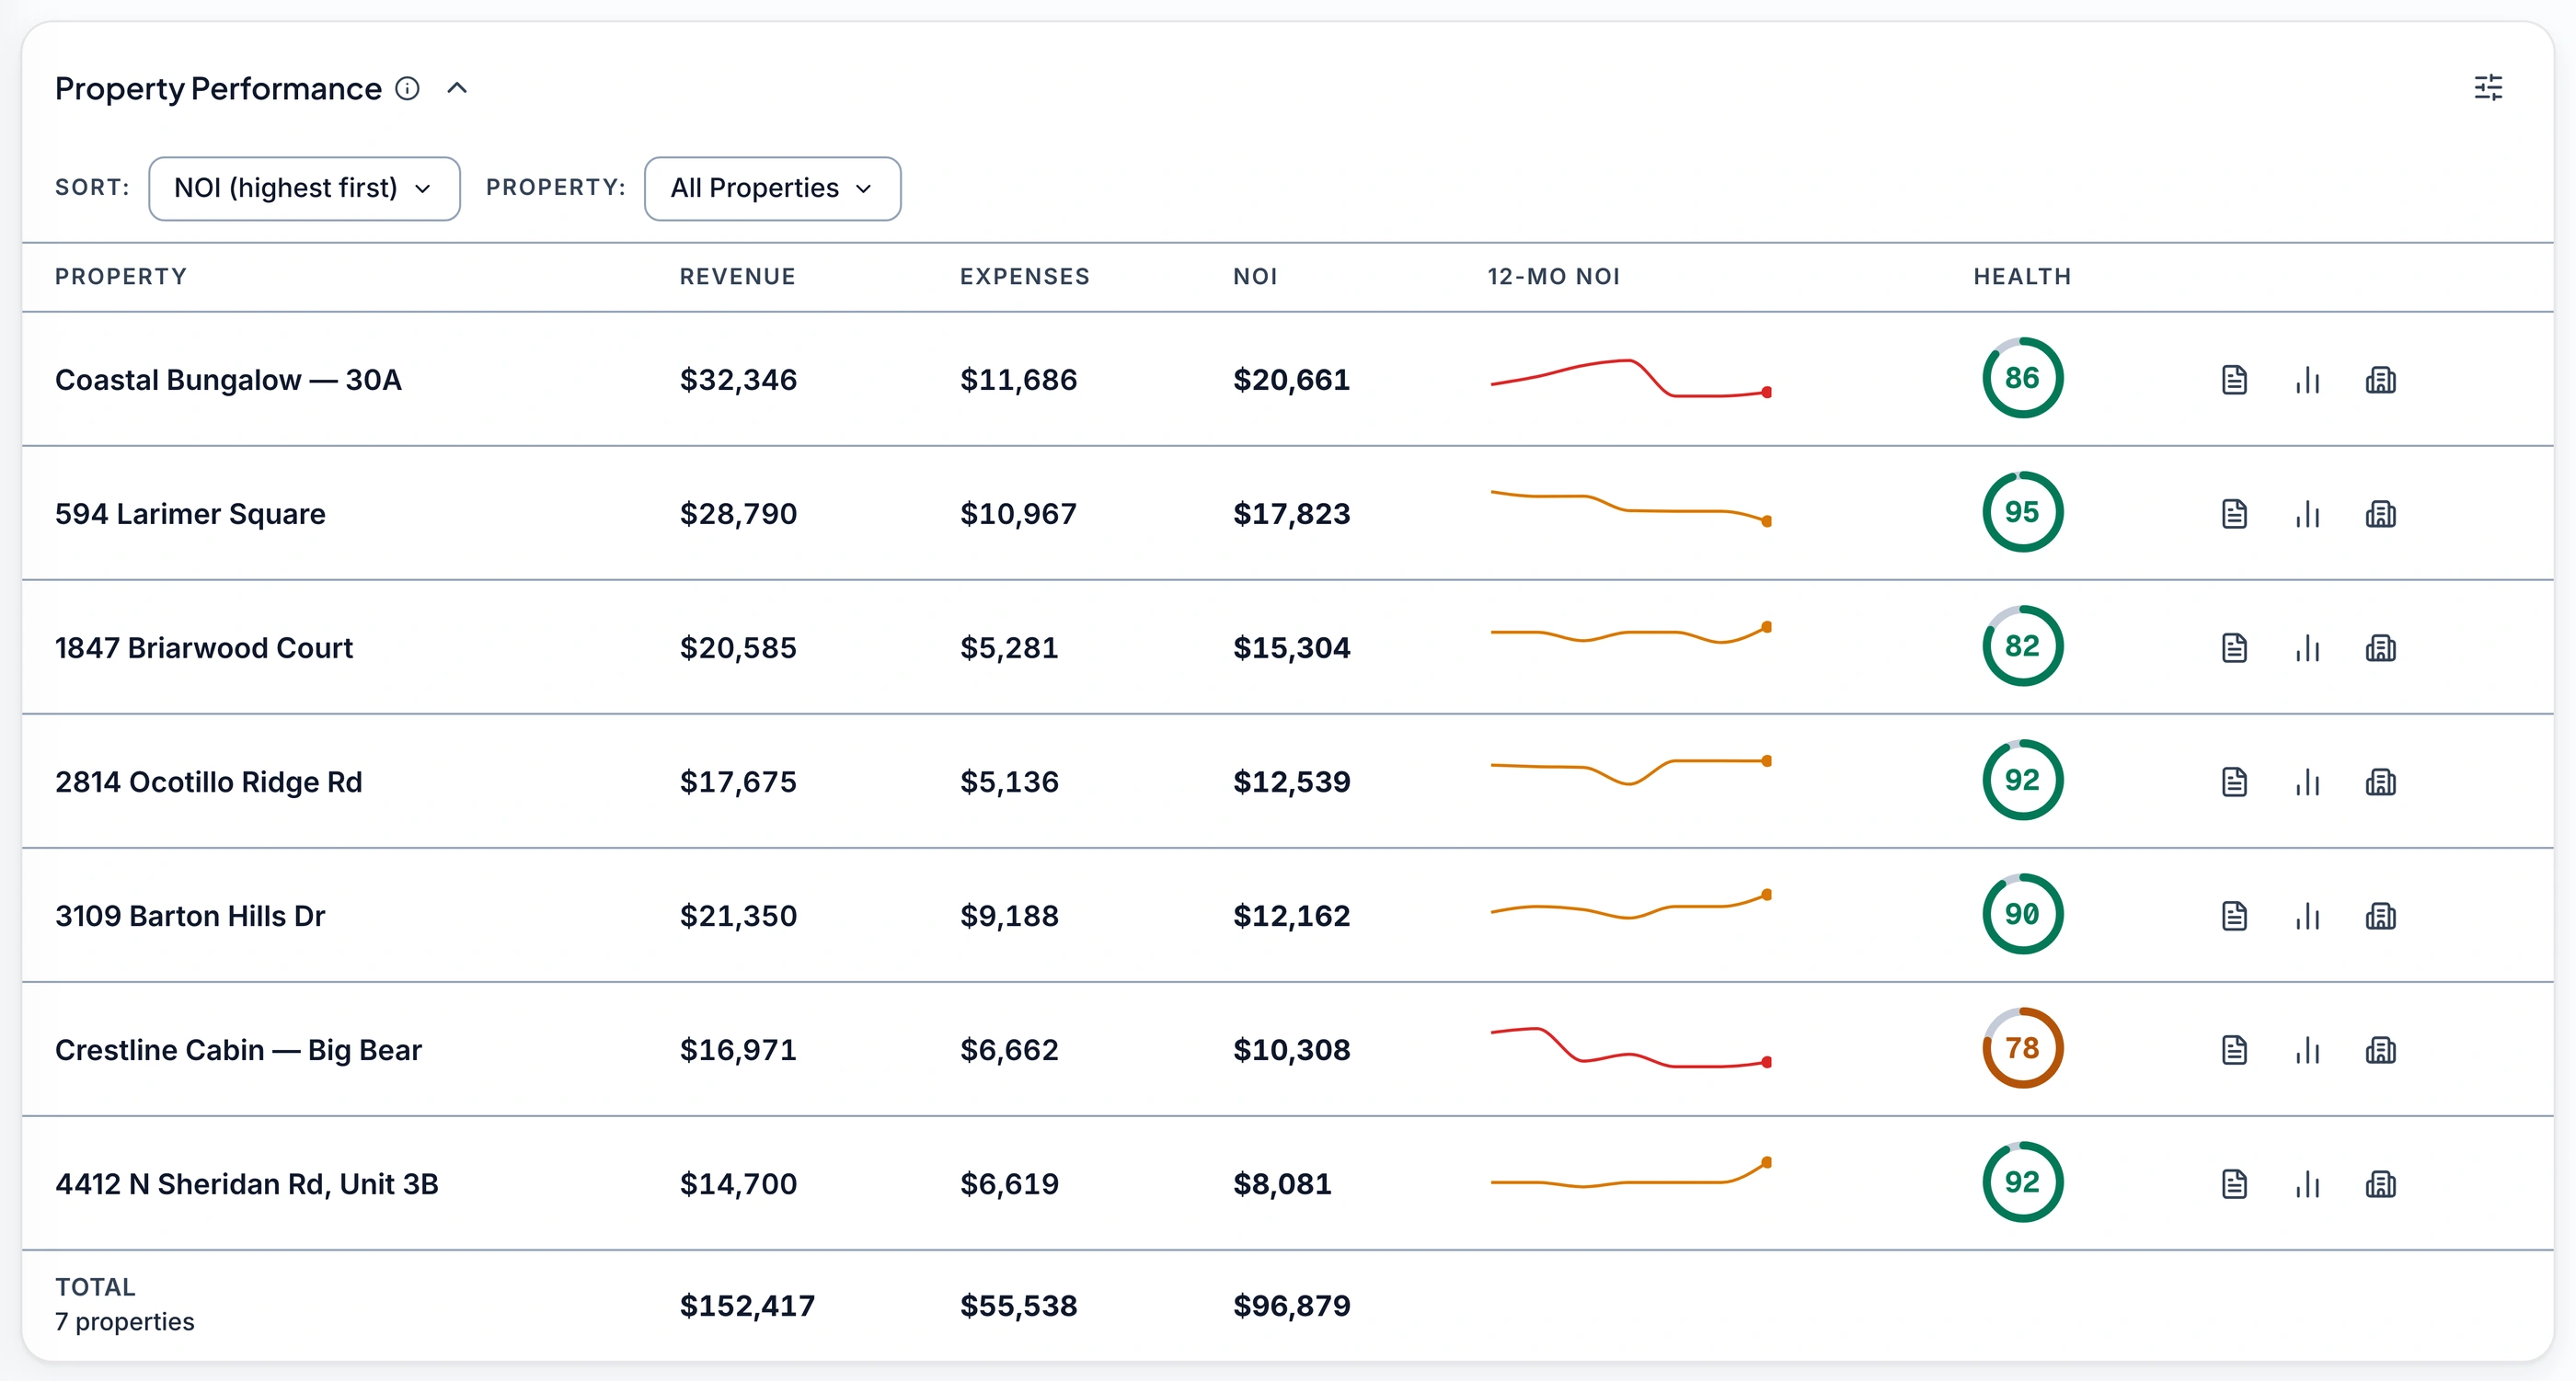Open bar chart icon for 3109 Barton Hills Dr
Image resolution: width=2576 pixels, height=1381 pixels.
(x=2307, y=916)
